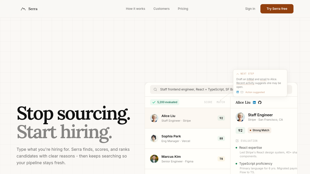Click the Try Serra free button
The image size is (310, 174).
click(277, 9)
